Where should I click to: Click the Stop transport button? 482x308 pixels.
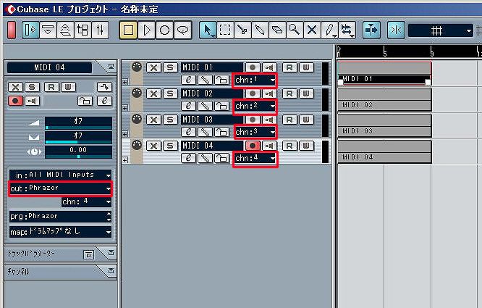point(129,30)
